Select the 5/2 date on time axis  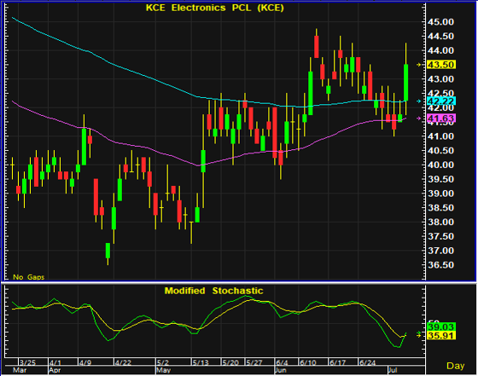click(162, 362)
